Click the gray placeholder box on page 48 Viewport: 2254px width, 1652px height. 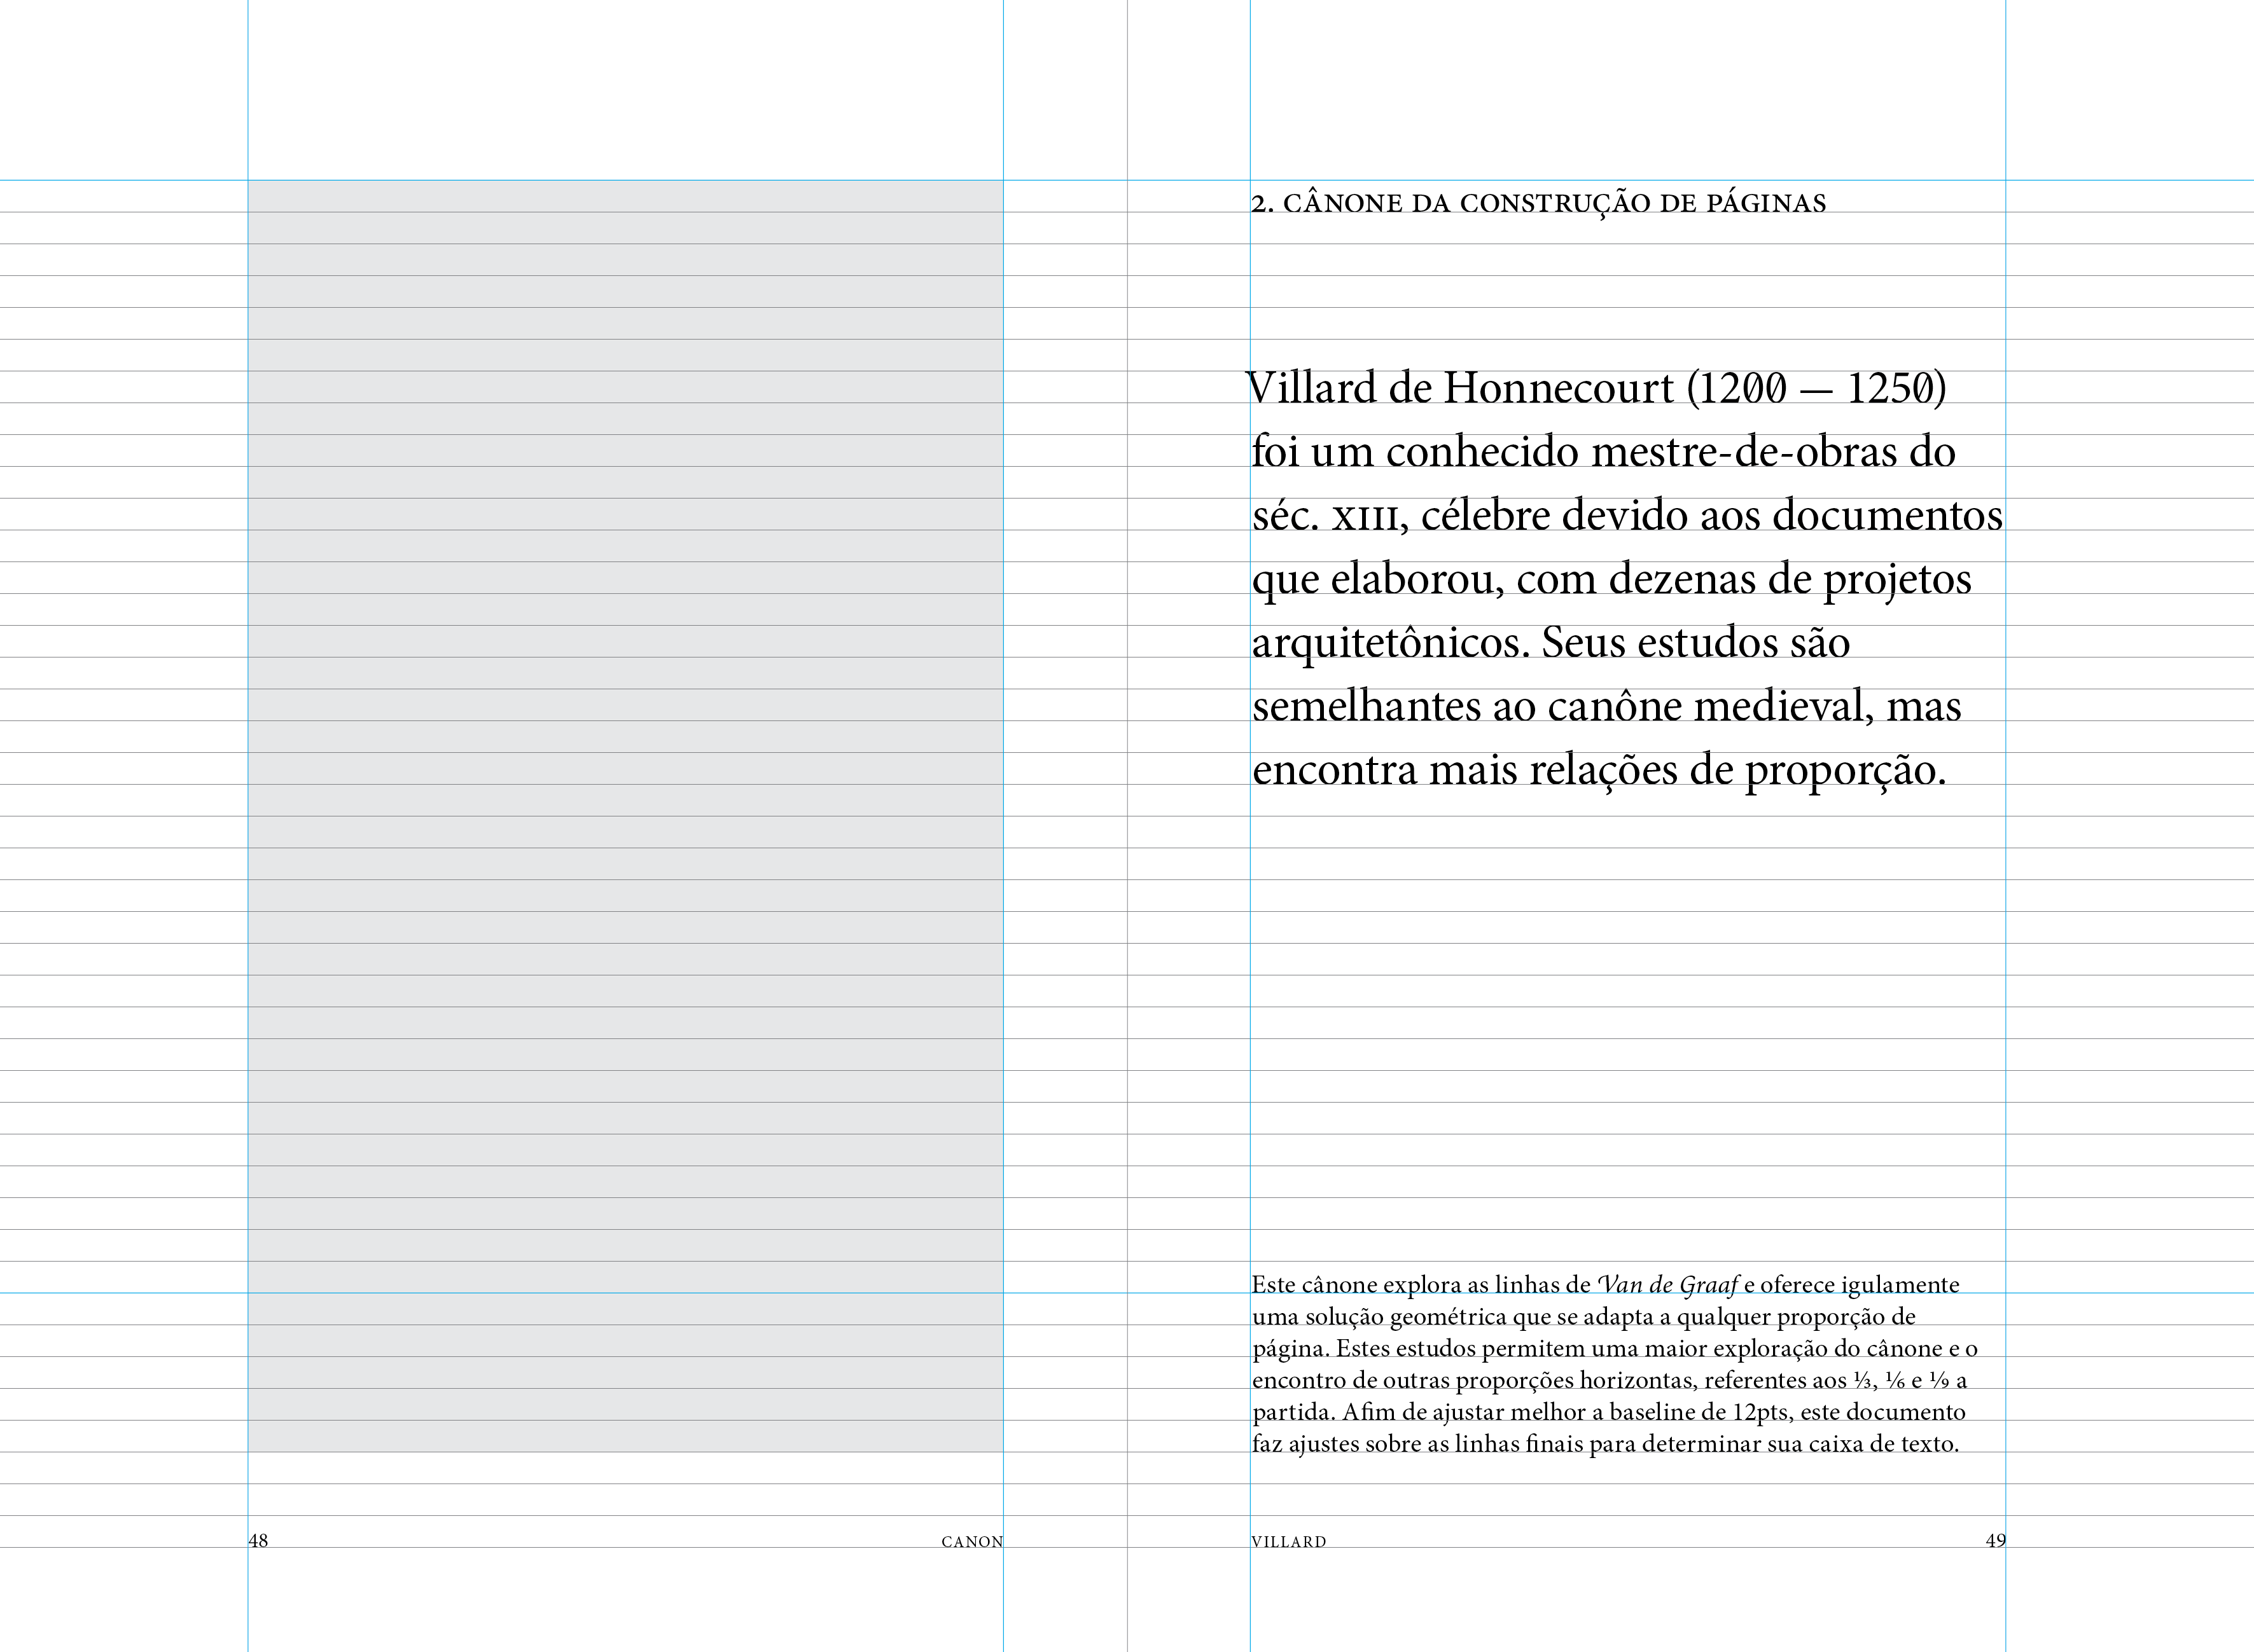(625, 815)
